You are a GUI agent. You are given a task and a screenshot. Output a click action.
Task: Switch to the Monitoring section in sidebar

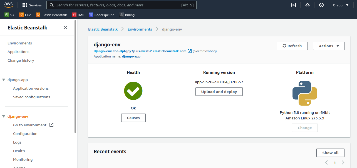coord(23,159)
